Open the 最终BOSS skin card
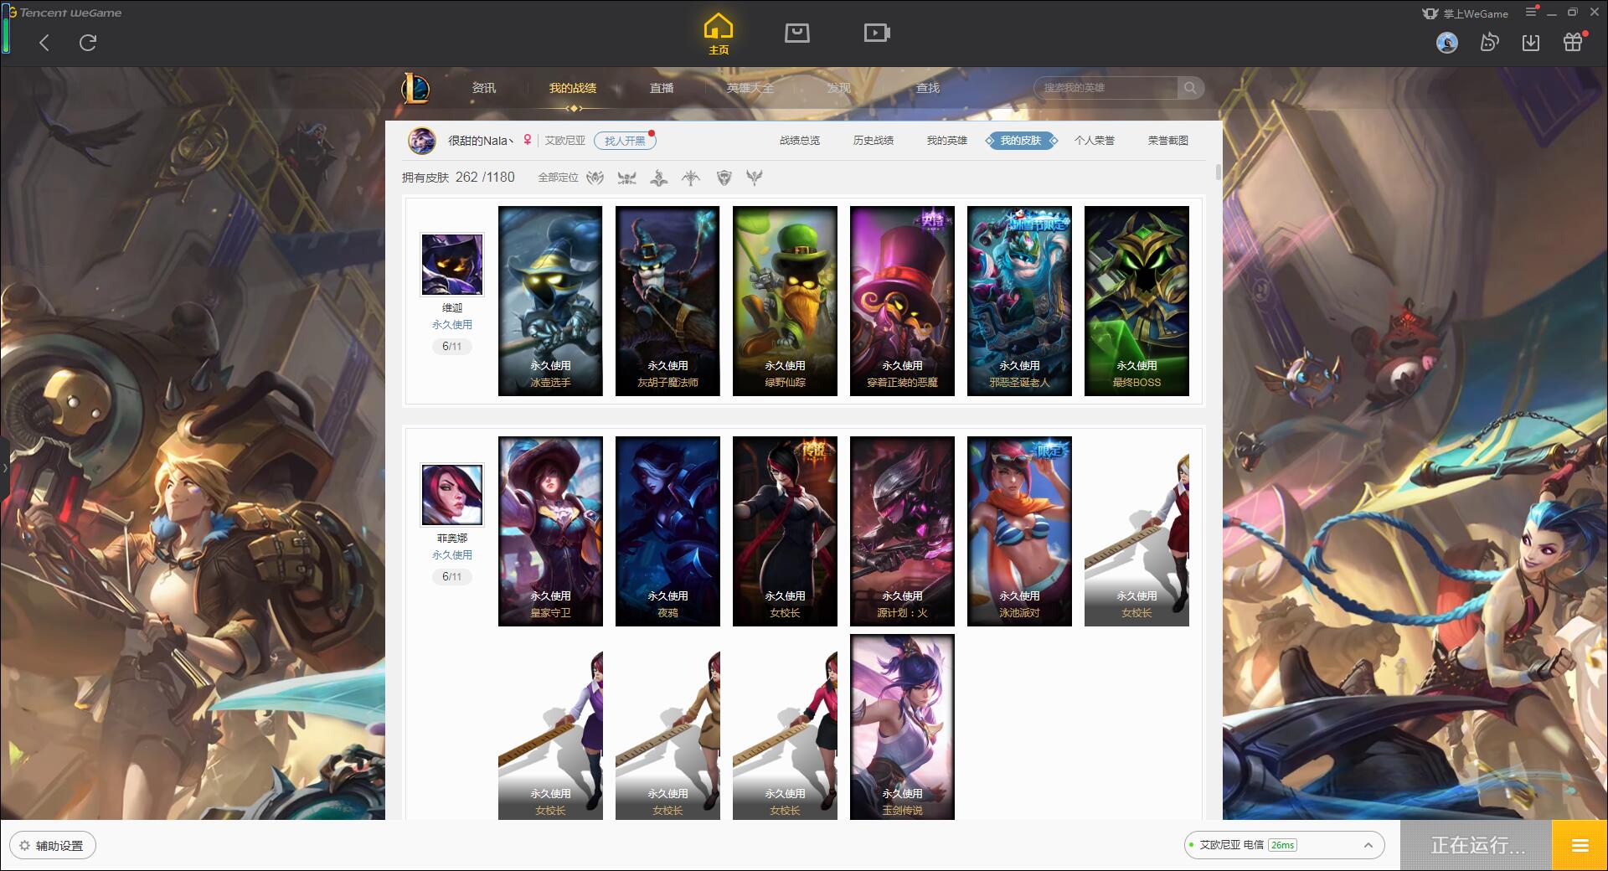Image resolution: width=1608 pixels, height=871 pixels. point(1136,301)
